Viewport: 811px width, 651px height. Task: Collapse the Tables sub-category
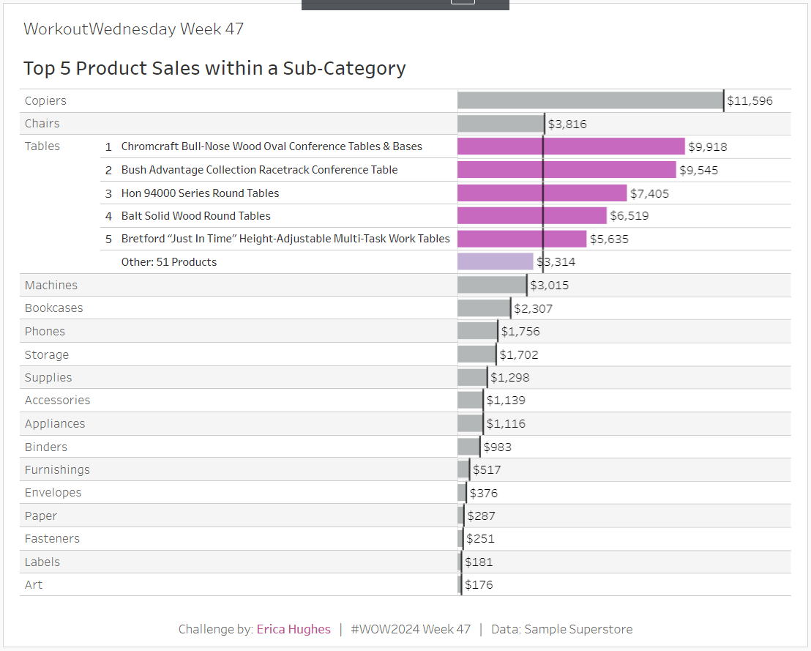tap(42, 146)
